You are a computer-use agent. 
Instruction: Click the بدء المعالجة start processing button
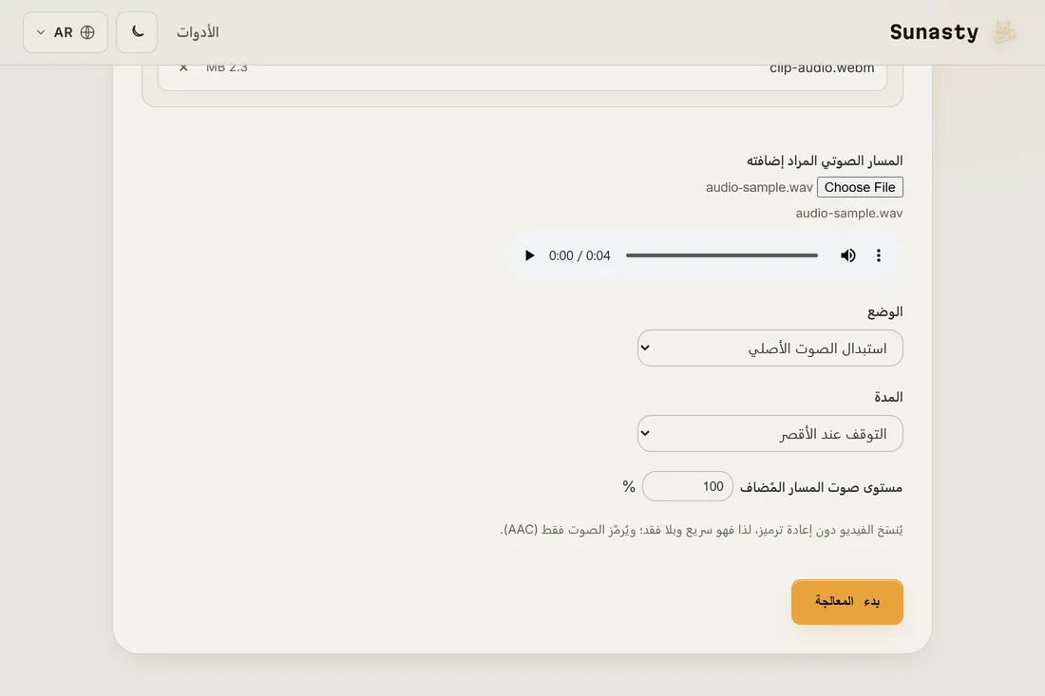click(x=847, y=602)
